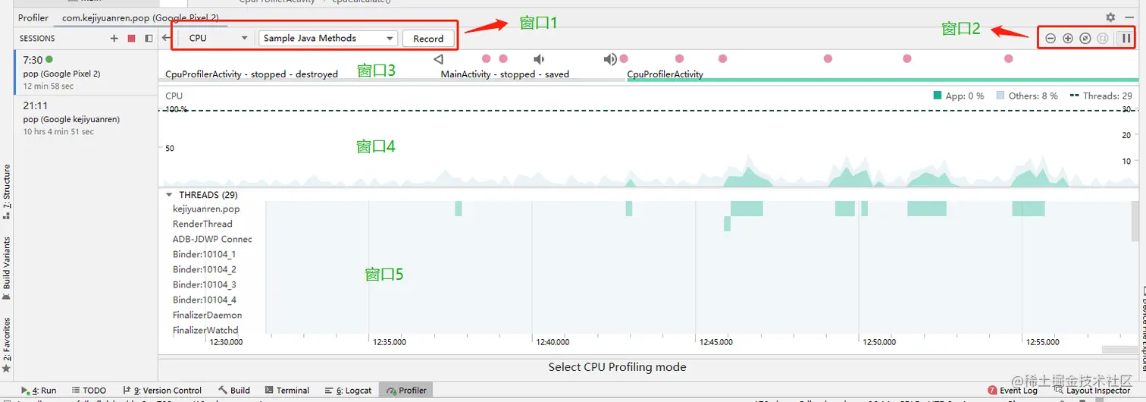Click the SESSIONS header label
This screenshot has height=402, width=1146.
(37, 38)
